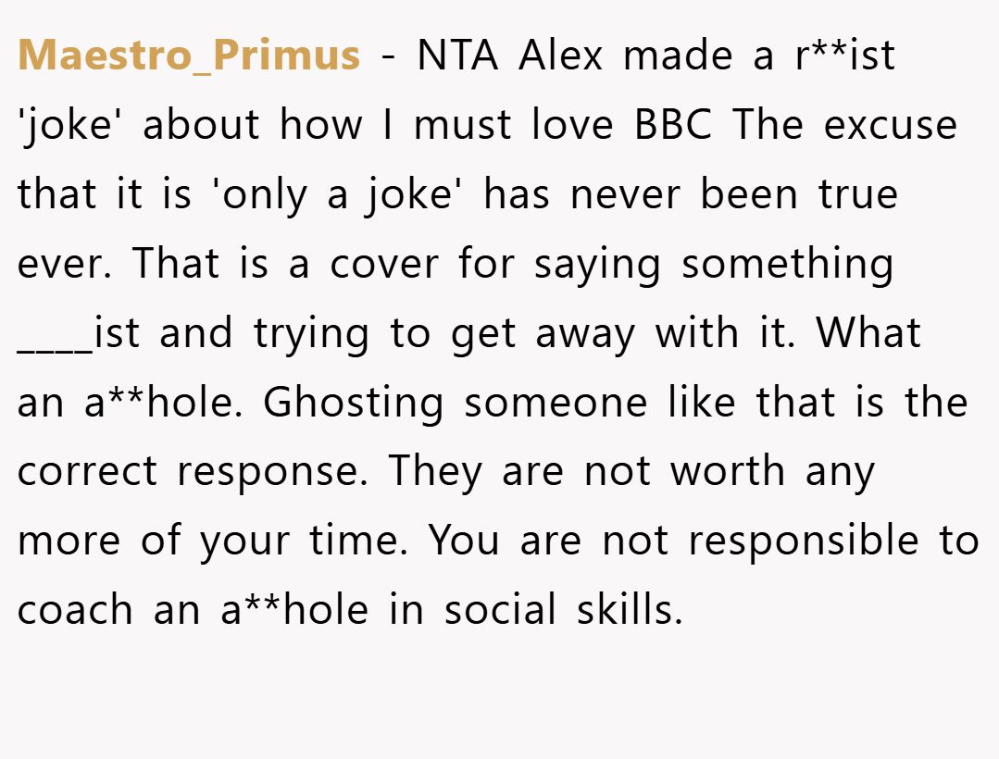Select the acronym BBC in the text
Image resolution: width=999 pixels, height=759 pixels.
(673, 124)
